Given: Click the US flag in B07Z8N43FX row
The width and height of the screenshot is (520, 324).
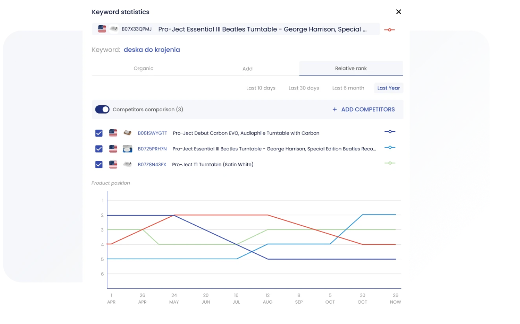Looking at the screenshot, I should [113, 164].
